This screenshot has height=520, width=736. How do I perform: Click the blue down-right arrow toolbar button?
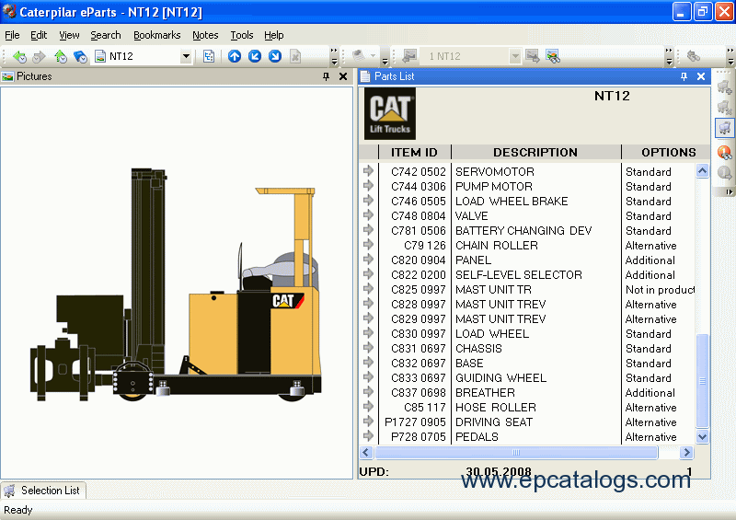pyautogui.click(x=275, y=56)
